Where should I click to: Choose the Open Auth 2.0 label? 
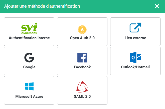tap(82, 38)
